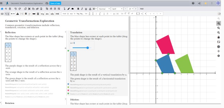Click the Reflection heading text
The image size is (224, 108).
[x=10, y=32]
